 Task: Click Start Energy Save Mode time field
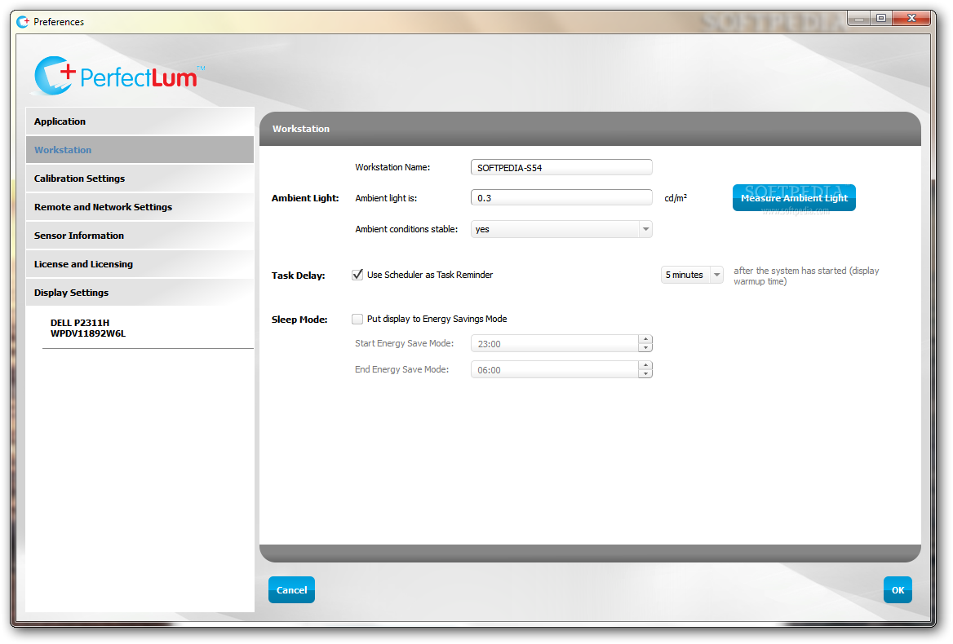coord(554,344)
